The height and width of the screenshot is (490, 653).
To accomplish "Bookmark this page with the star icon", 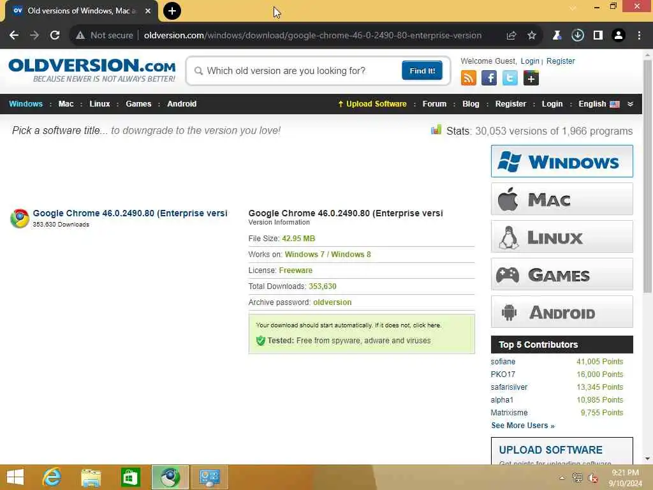I will click(x=531, y=36).
